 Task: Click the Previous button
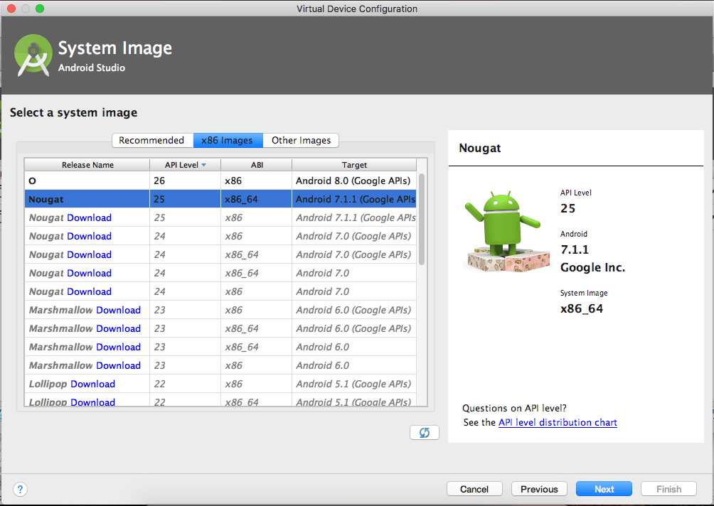(539, 489)
